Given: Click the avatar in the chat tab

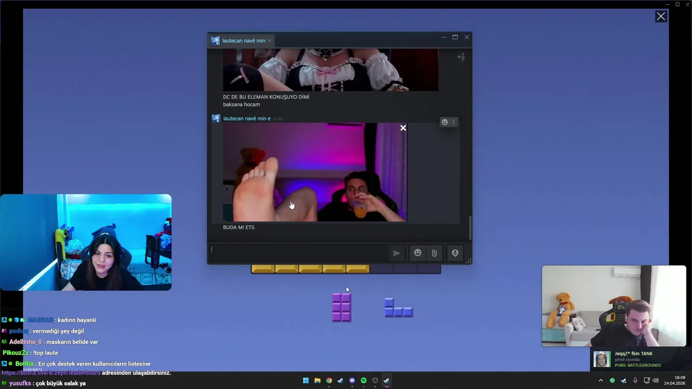Looking at the screenshot, I should (215, 41).
